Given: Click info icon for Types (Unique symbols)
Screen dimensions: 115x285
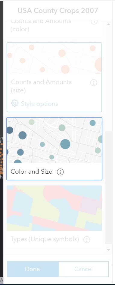Looking at the screenshot, I should coord(87,240).
